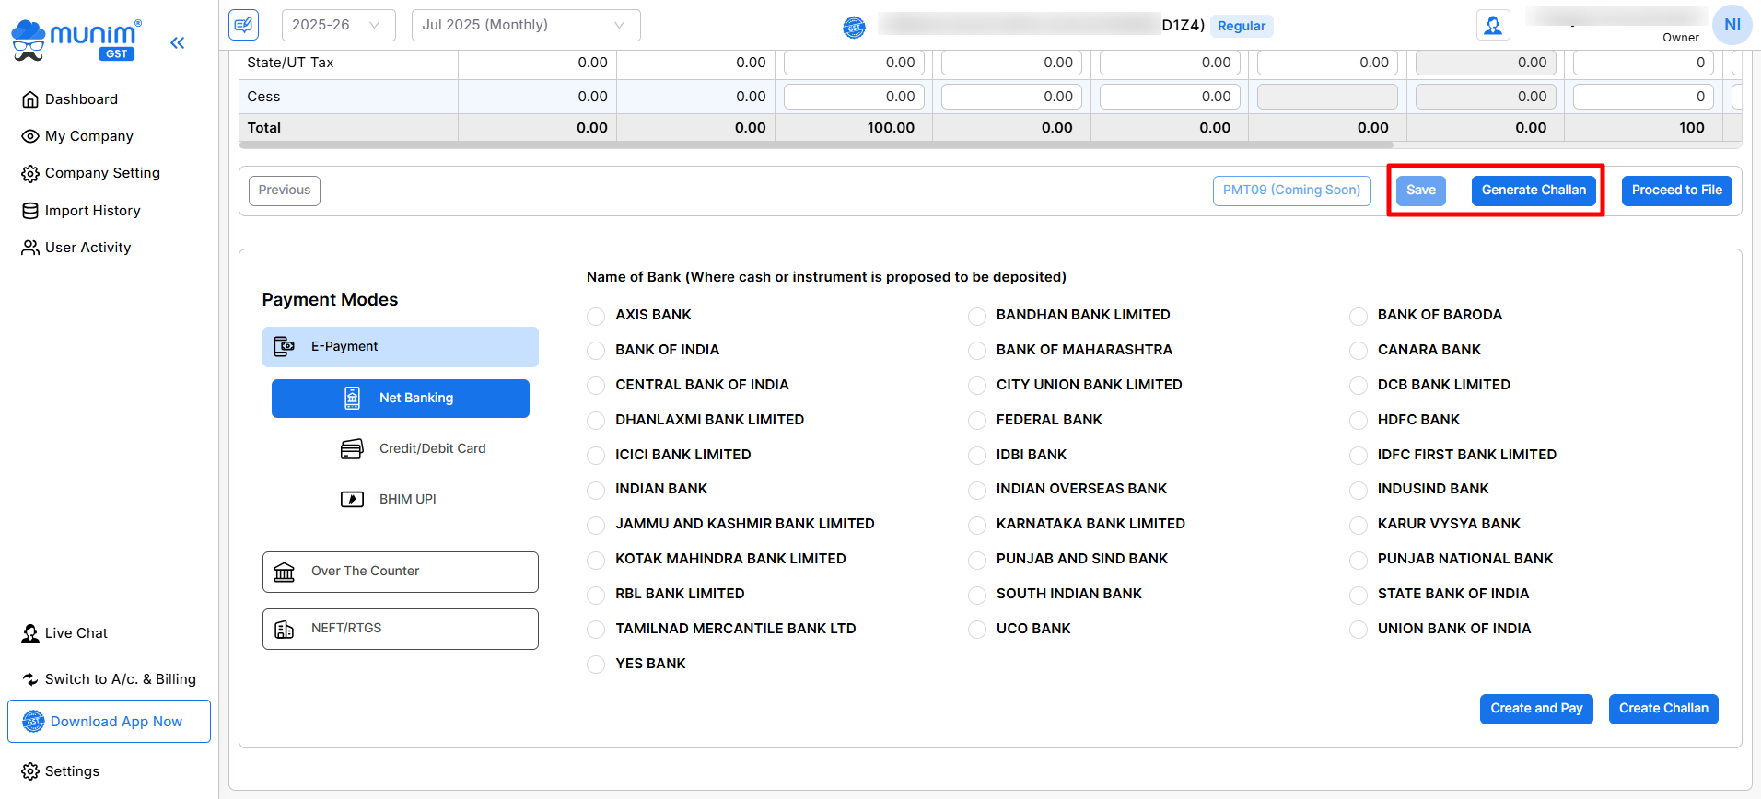Choose Over The Counter payment mode
The image size is (1761, 799).
point(401,572)
